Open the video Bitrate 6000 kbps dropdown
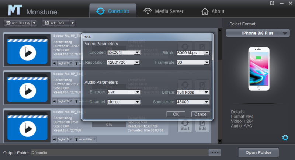295x160 pixels. pos(207,53)
